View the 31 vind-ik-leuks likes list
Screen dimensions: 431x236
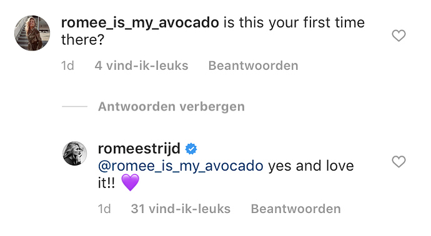[181, 209]
